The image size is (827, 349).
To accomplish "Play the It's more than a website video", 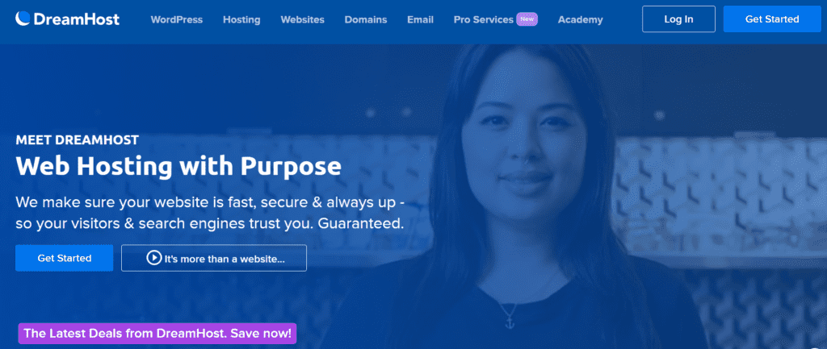I will pos(213,258).
